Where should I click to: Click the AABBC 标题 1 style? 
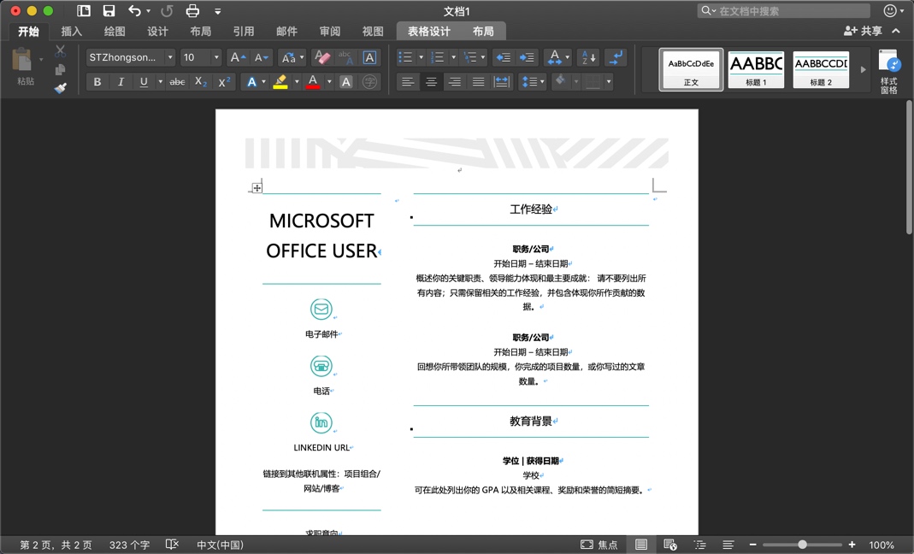tap(756, 68)
